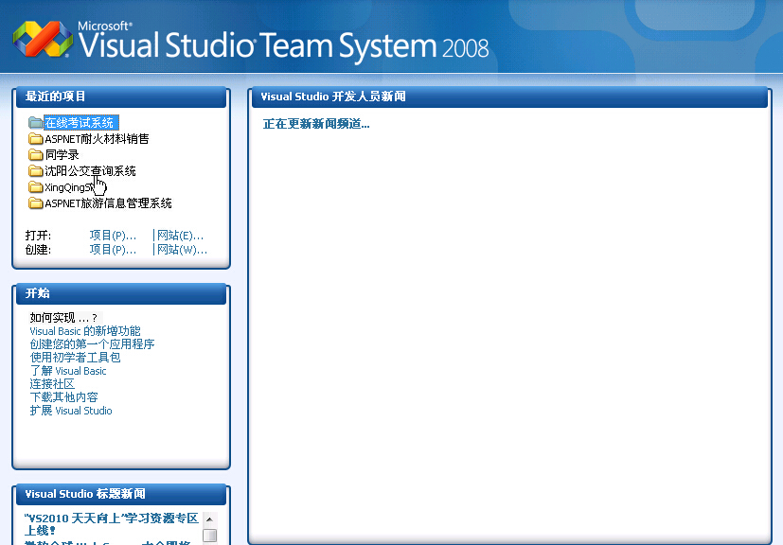The image size is (783, 545).
Task: Click 网站(W)... in the 创建 row
Action: pos(182,250)
